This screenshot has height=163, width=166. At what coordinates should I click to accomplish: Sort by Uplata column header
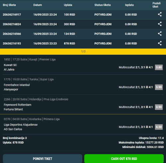tap(68, 5)
